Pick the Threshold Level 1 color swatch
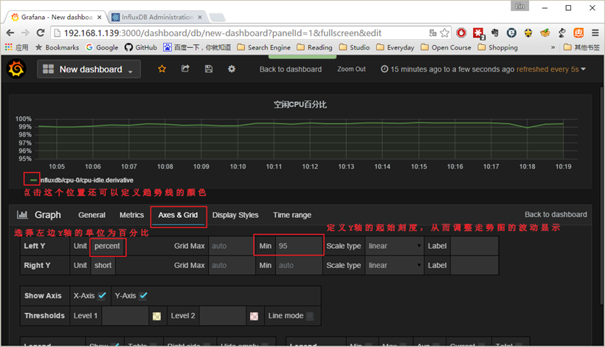This screenshot has width=605, height=347. tap(156, 316)
